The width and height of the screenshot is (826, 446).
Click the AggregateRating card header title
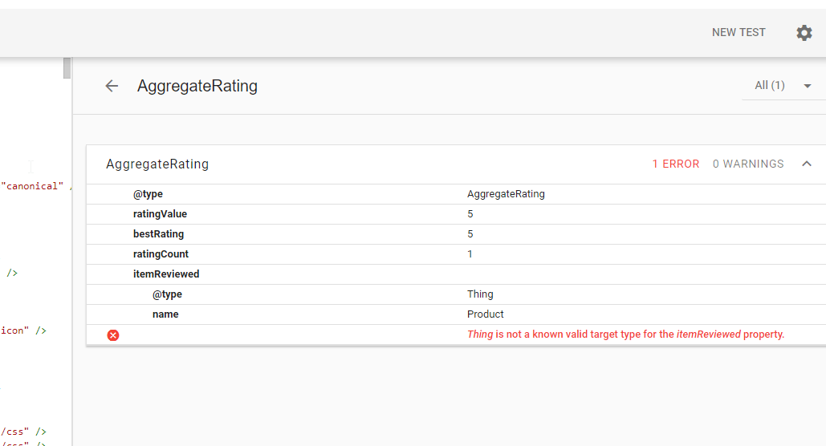point(157,164)
